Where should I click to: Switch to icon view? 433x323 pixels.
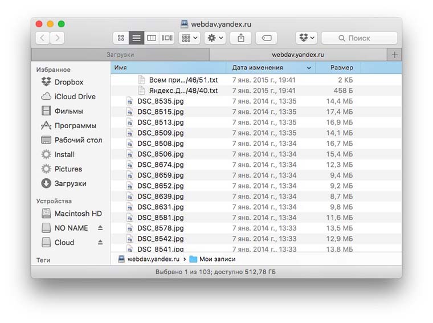(121, 38)
